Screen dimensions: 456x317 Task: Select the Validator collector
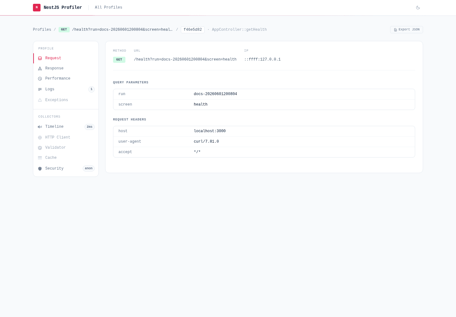(x=66, y=148)
